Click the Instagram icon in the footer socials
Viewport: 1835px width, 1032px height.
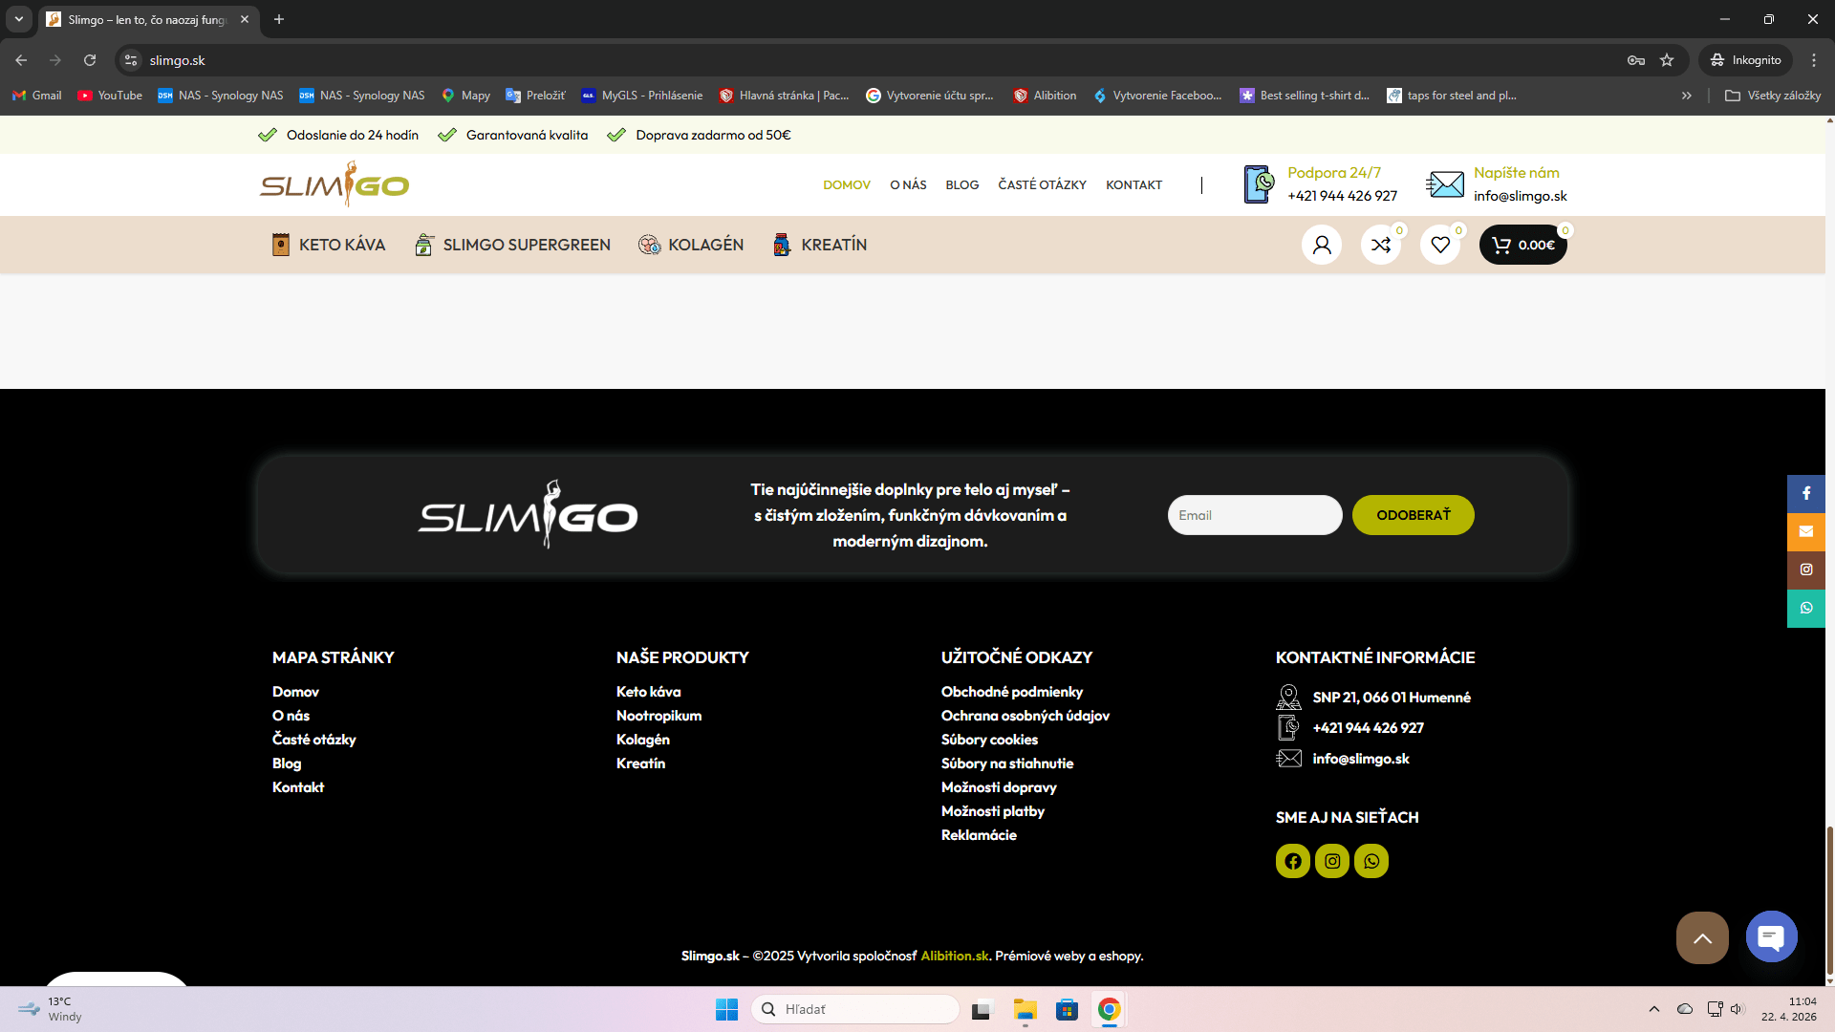point(1331,861)
